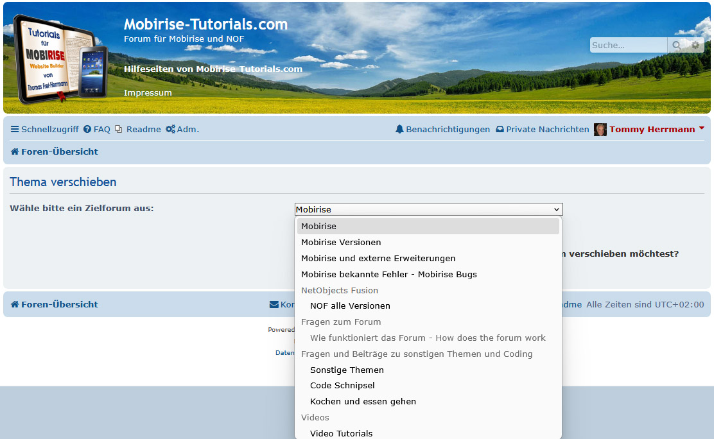This screenshot has width=714, height=439.
Task: Collapse the Zielforum select box
Action: (428, 209)
